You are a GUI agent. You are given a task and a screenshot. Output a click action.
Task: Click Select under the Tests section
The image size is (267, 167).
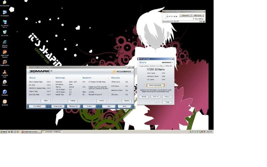point(46,101)
